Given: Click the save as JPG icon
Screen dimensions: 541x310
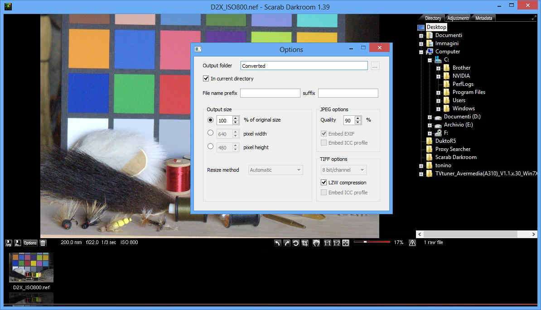Looking at the screenshot, I should 9,243.
